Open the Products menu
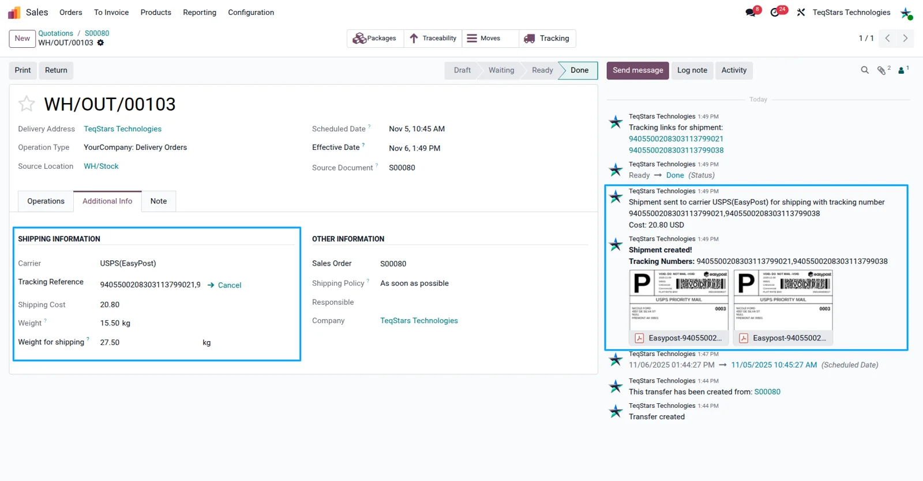The image size is (923, 481). 156,12
